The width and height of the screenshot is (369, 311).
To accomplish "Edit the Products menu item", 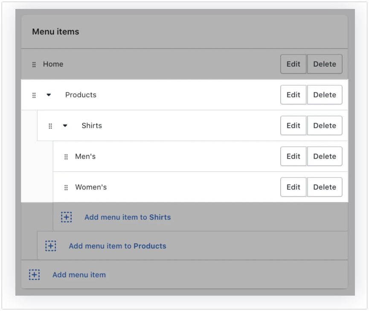I will (x=293, y=95).
